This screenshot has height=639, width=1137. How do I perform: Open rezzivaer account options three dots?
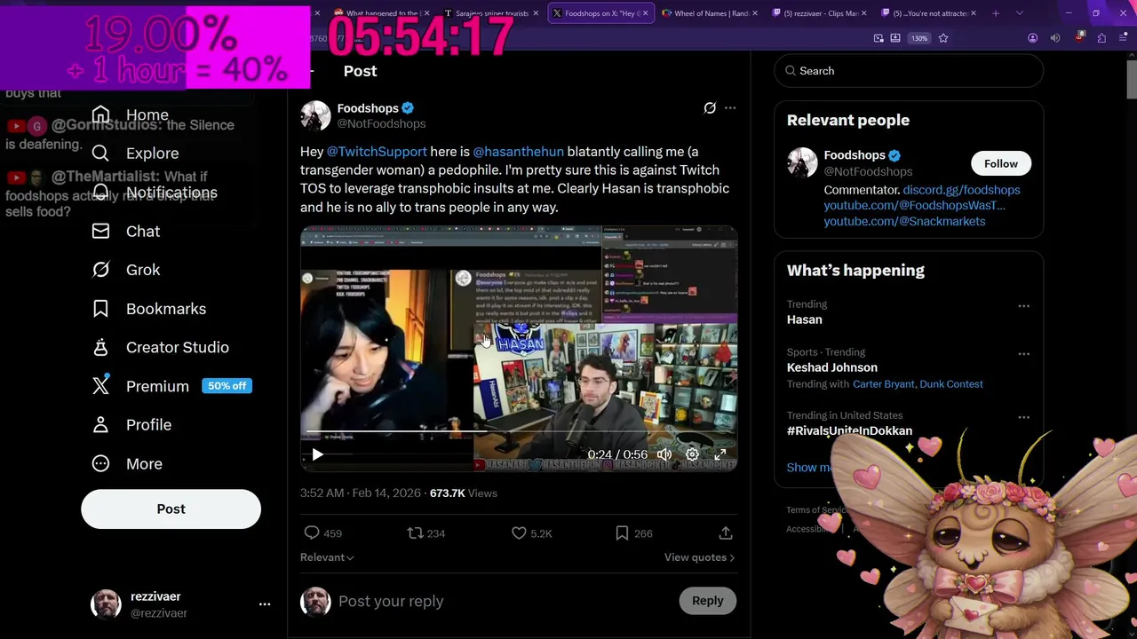264,603
